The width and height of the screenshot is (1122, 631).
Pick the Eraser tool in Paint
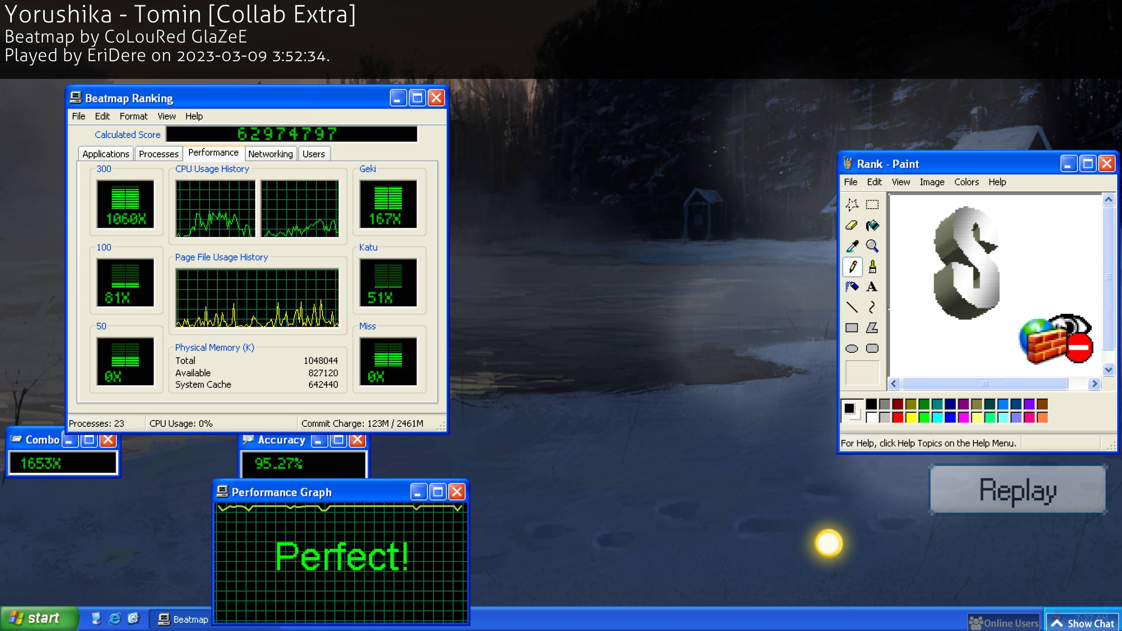coord(852,225)
